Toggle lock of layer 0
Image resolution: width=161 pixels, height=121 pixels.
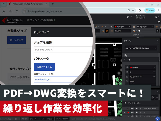137,112
